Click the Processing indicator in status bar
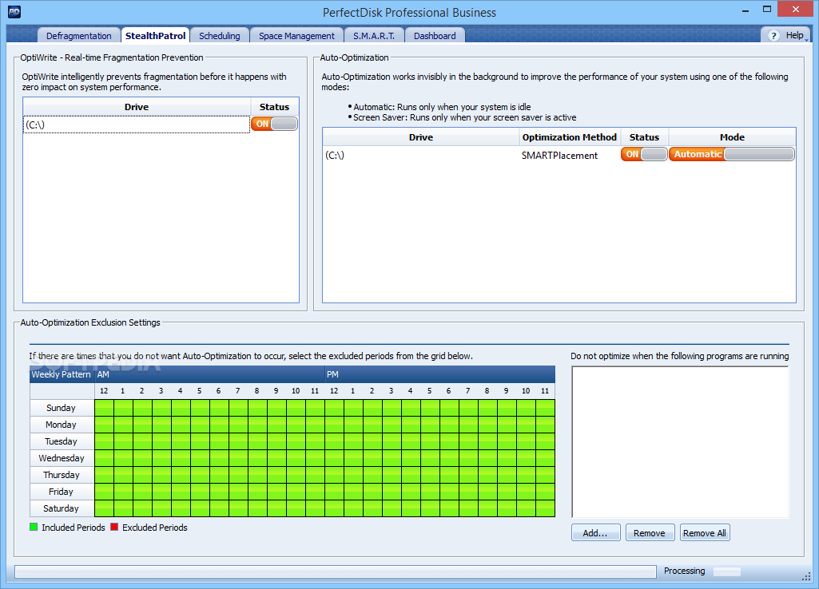Viewport: 819px width, 589px height. (x=727, y=571)
